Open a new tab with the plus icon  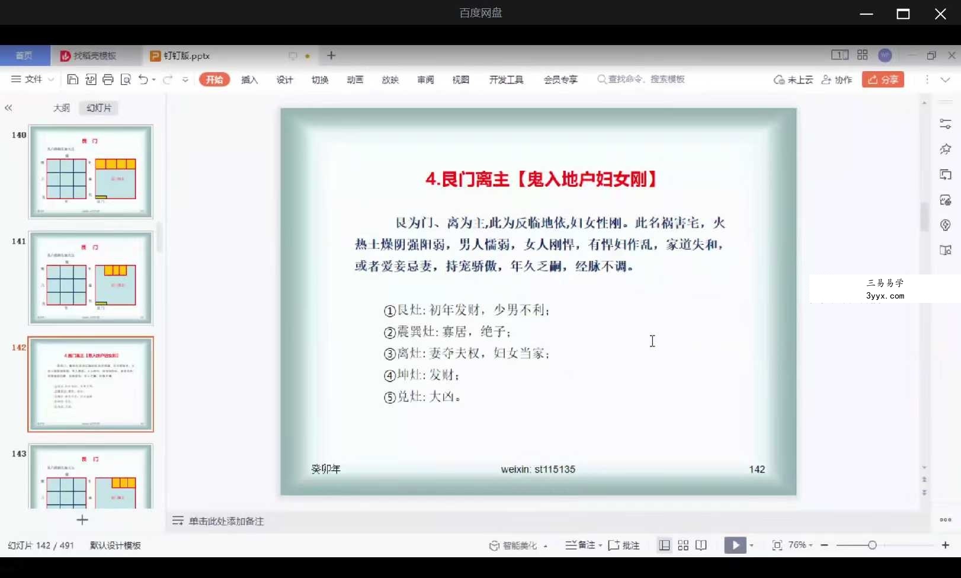tap(331, 55)
